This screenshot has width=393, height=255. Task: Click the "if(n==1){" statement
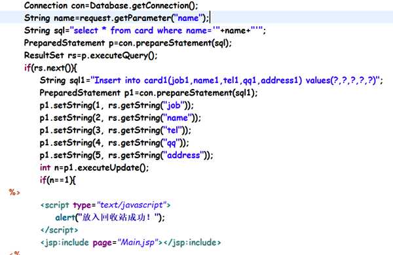(x=58, y=180)
